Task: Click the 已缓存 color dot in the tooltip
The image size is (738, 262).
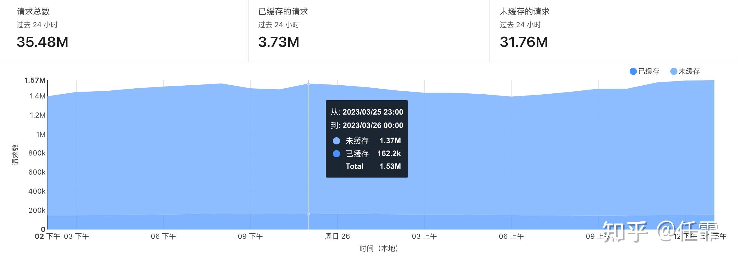Action: click(x=336, y=154)
